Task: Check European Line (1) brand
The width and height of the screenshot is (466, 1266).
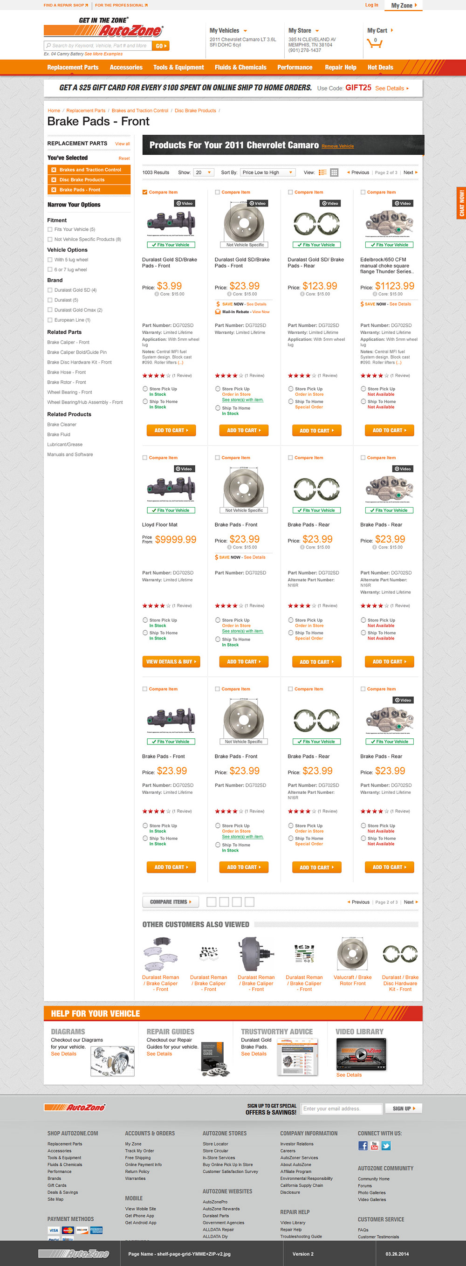Action: (x=50, y=320)
